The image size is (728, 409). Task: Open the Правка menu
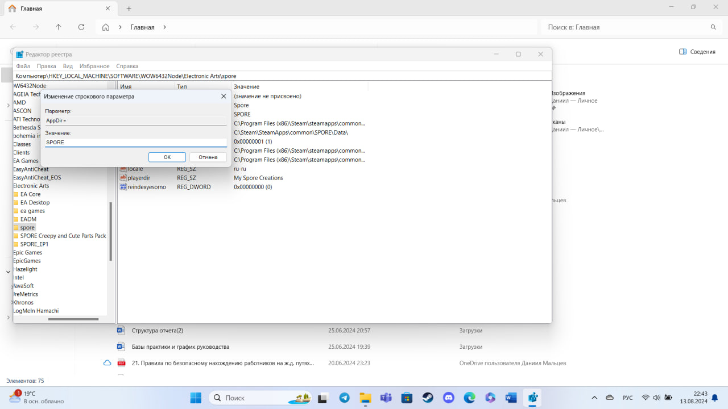coord(46,66)
